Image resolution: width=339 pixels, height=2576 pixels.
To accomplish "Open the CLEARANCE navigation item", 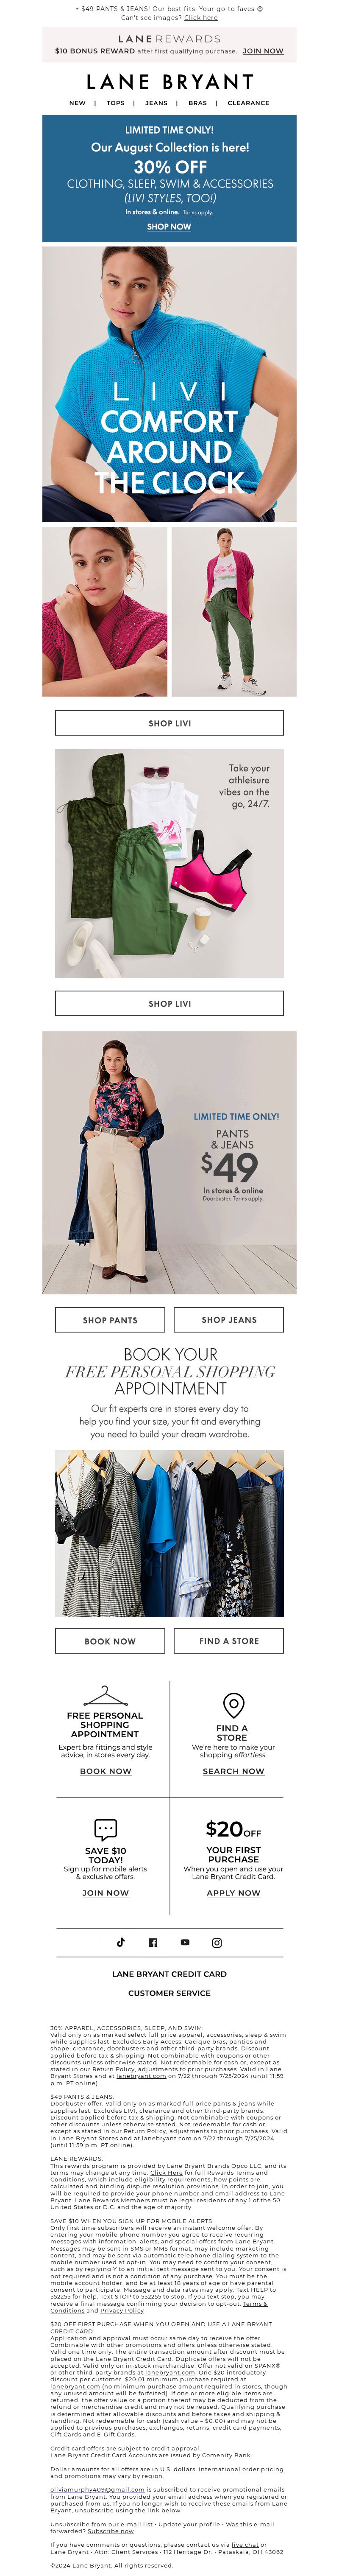I will pos(248,103).
